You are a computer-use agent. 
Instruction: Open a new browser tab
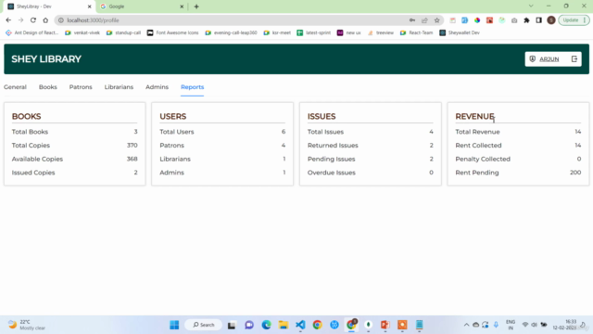coord(196,6)
